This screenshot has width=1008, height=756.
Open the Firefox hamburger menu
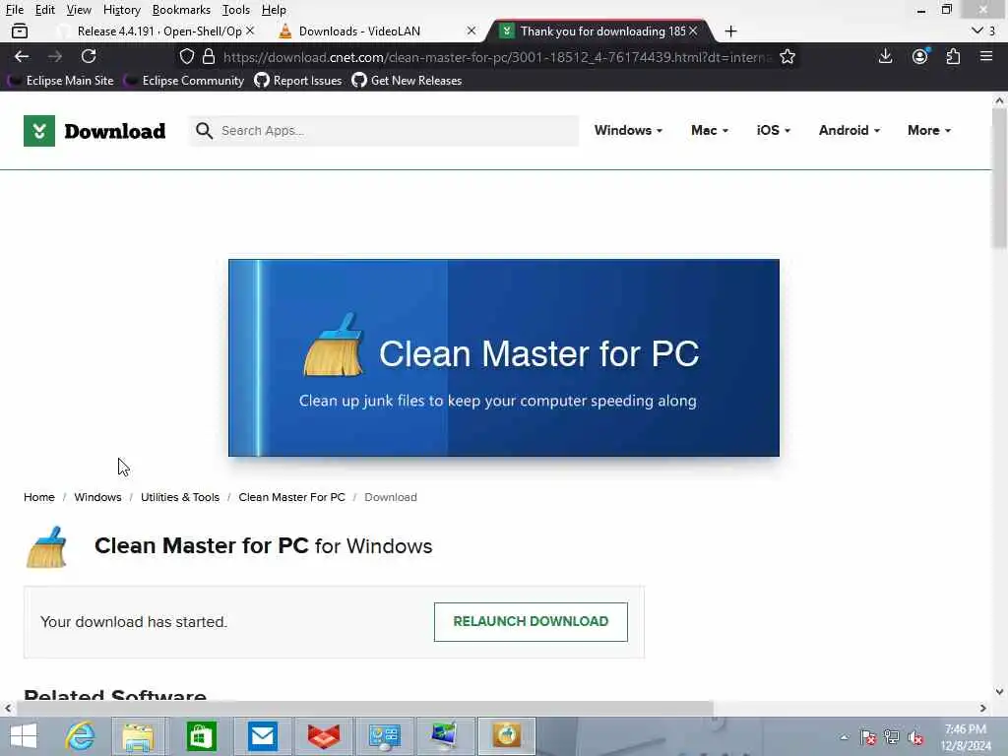click(x=986, y=56)
